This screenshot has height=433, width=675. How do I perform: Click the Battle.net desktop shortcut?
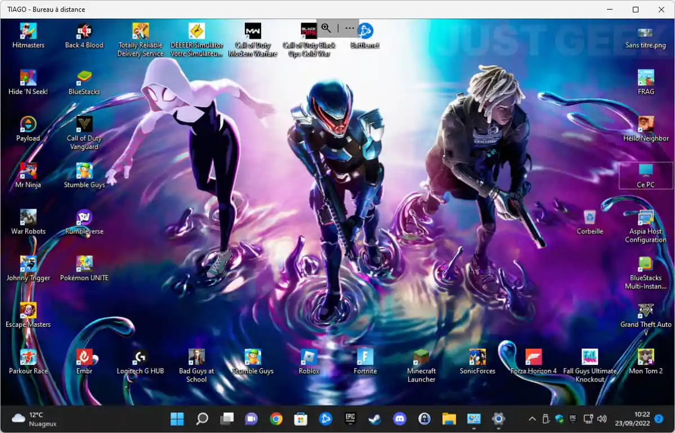365,35
